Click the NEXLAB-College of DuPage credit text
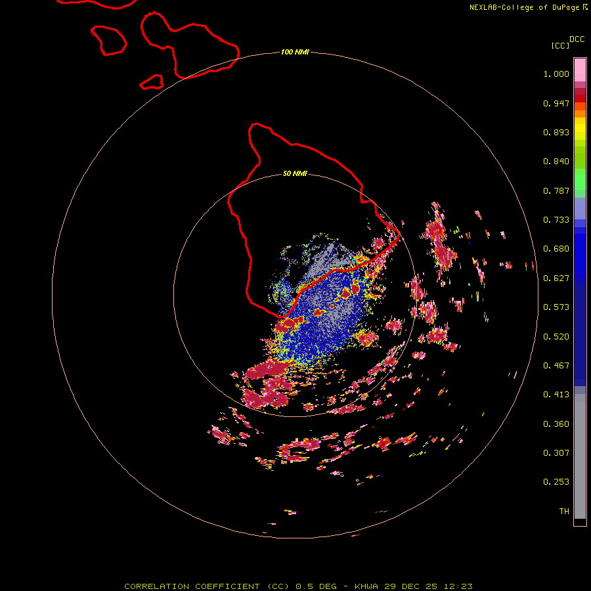This screenshot has width=591, height=591. click(x=525, y=7)
